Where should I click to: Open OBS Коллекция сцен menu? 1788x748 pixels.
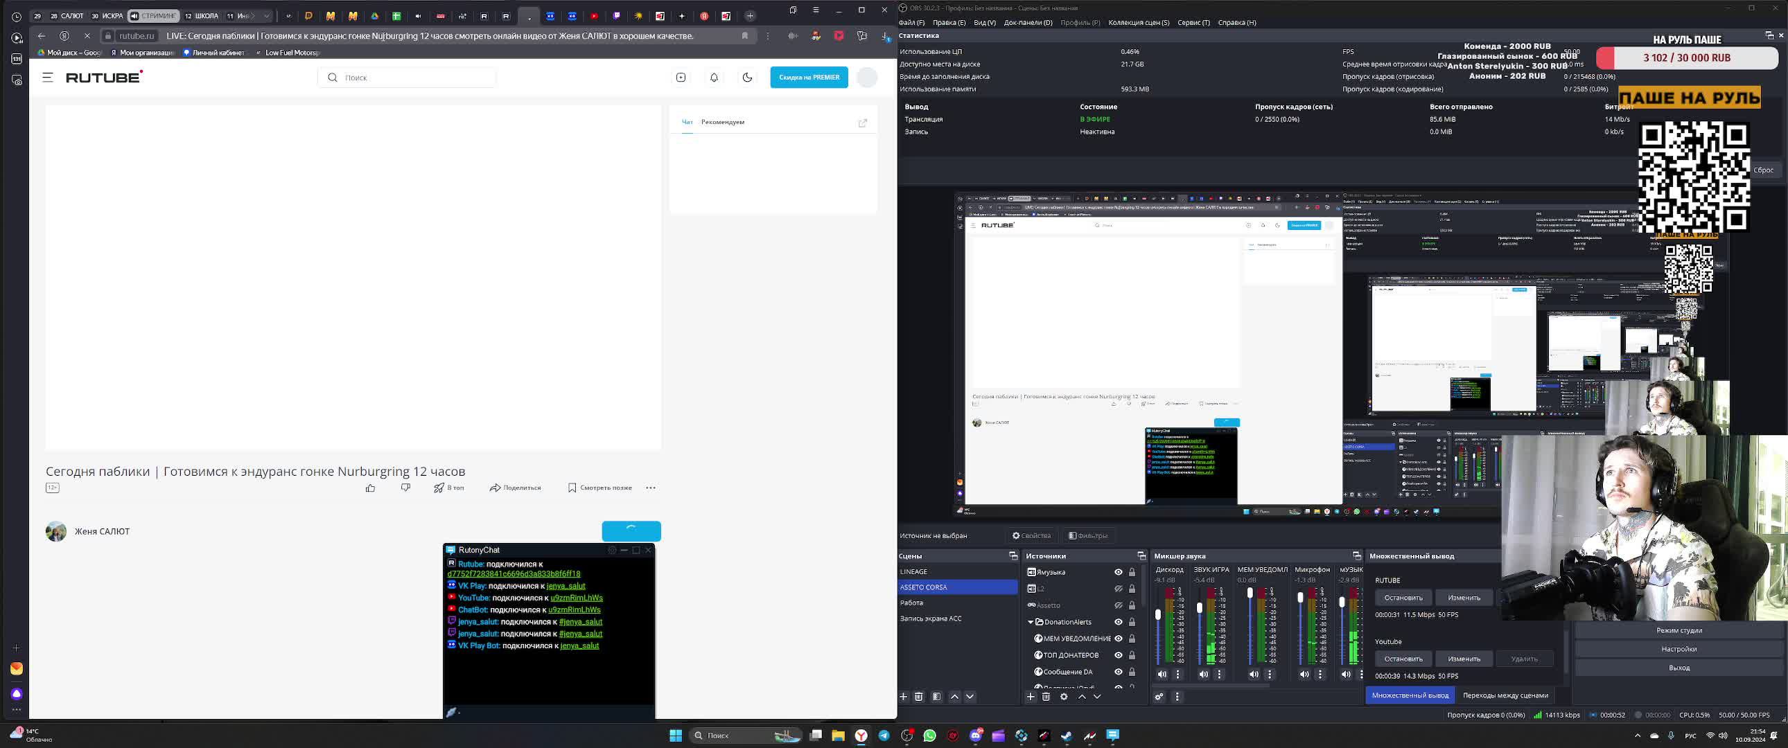tap(1139, 23)
